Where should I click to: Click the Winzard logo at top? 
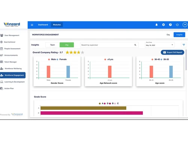(12, 24)
